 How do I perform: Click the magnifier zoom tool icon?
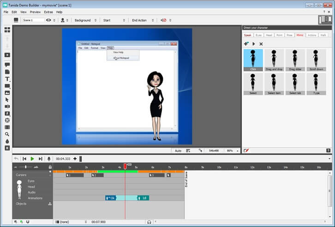click(x=7, y=134)
